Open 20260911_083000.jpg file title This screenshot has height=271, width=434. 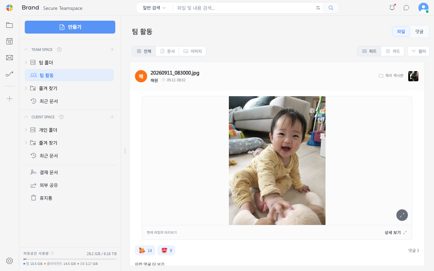[x=175, y=73]
